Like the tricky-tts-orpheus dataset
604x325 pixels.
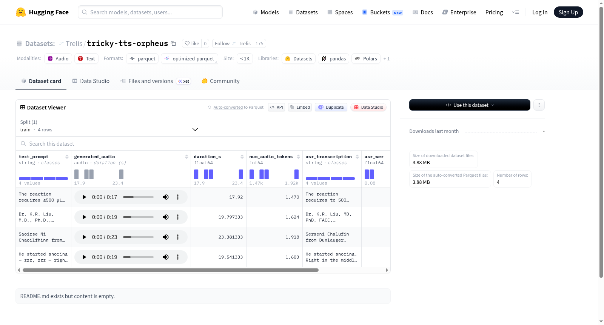point(192,43)
